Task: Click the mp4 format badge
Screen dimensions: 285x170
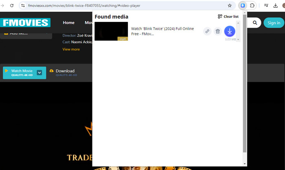Action: (123, 39)
